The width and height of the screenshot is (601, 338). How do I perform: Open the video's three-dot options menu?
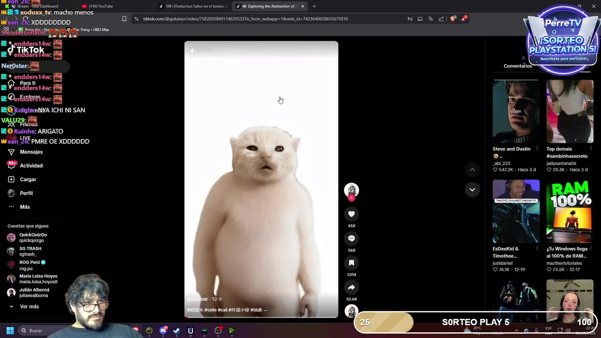coord(329,50)
